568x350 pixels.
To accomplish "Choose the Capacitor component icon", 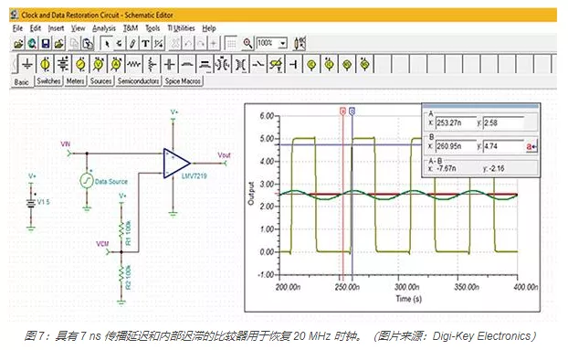I will (169, 65).
